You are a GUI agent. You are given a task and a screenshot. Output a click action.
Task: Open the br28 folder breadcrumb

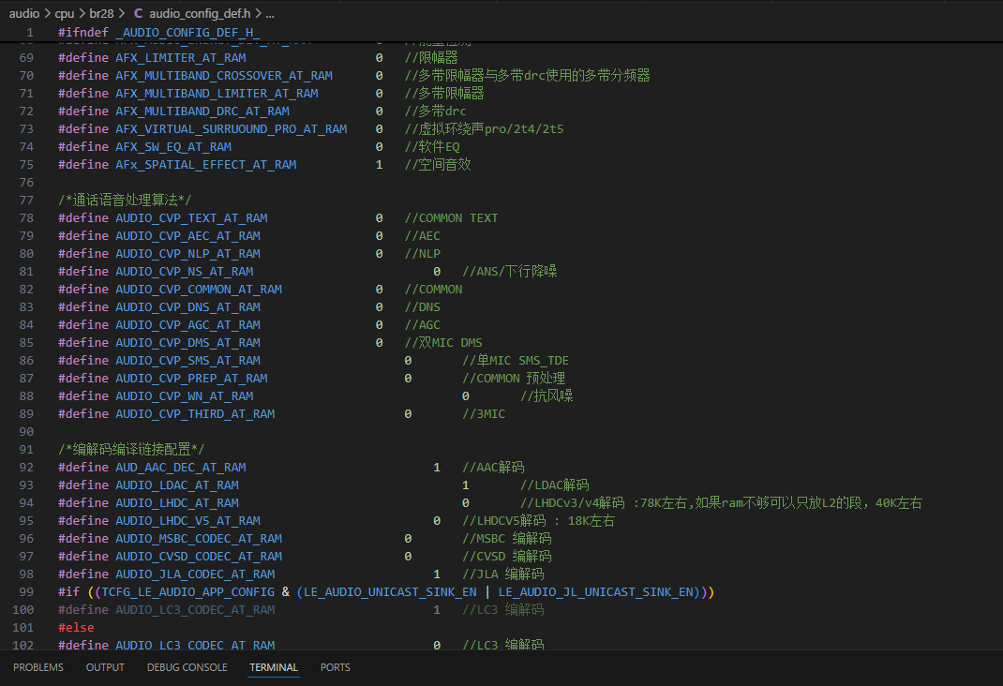[102, 13]
